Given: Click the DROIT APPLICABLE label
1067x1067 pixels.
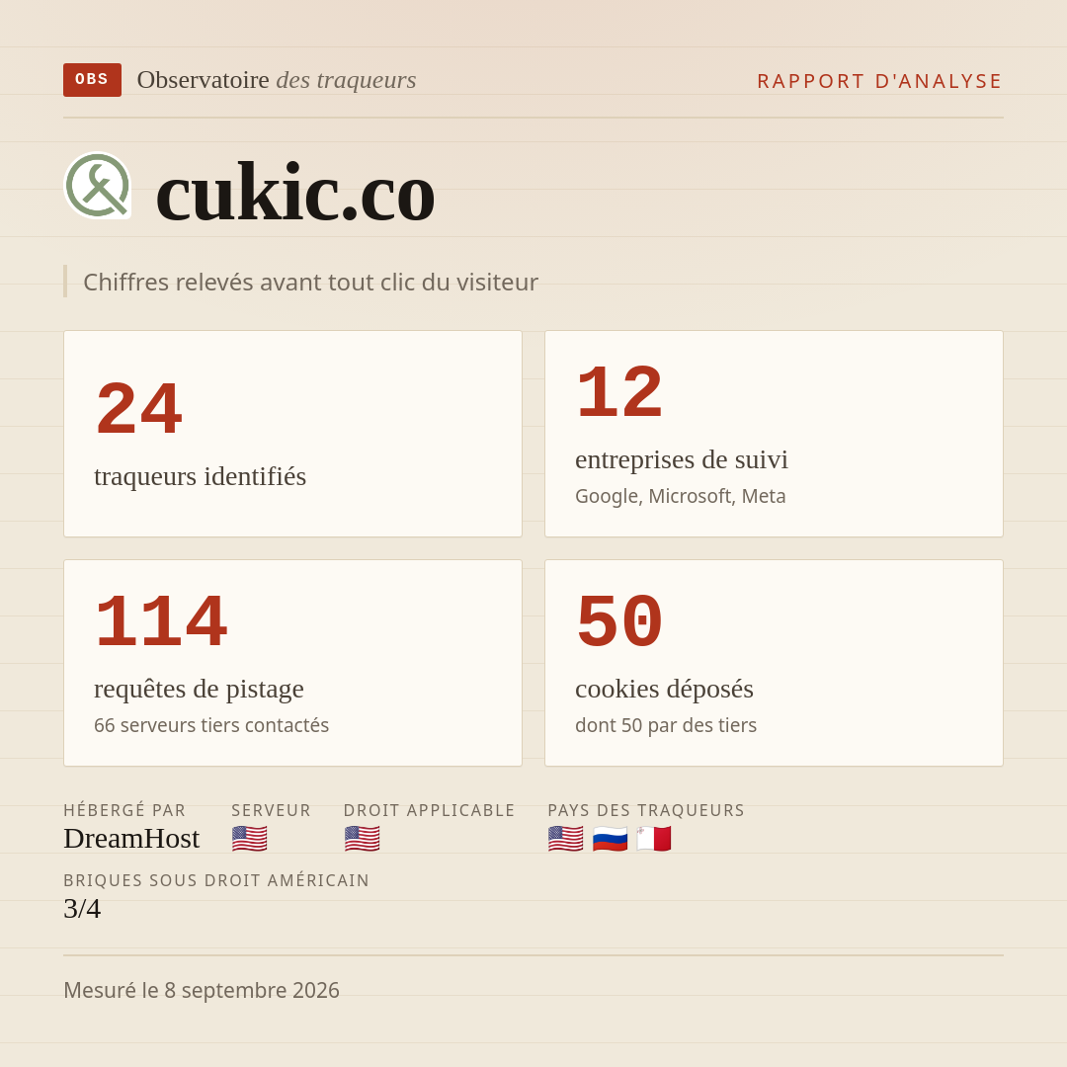Looking at the screenshot, I should [430, 810].
